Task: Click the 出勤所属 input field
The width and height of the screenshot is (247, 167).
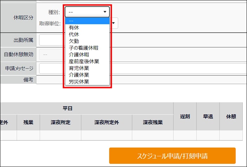Action: (x=51, y=40)
